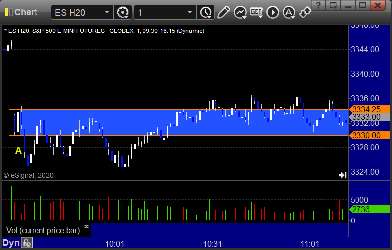Image resolution: width=392 pixels, height=250 pixels.
Task: Click the 3344.00 price axis label
Action: point(365,49)
